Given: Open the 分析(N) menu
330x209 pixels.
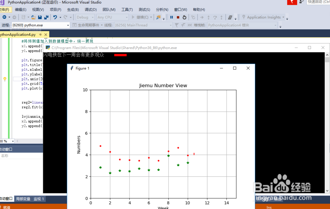Looking at the screenshot, I should coord(162,10).
